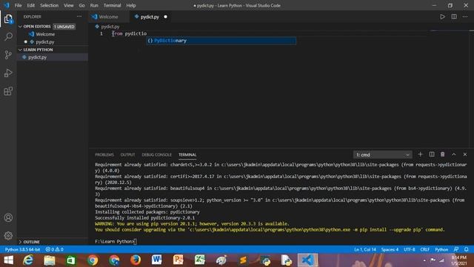Screen dimensions: 474x267
Task: Open Internet Explorer from the taskbar
Action: pyautogui.click(x=28, y=260)
